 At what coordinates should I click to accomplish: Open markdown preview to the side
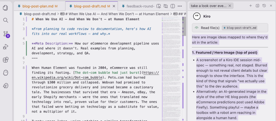pyautogui.click(x=159, y=6)
